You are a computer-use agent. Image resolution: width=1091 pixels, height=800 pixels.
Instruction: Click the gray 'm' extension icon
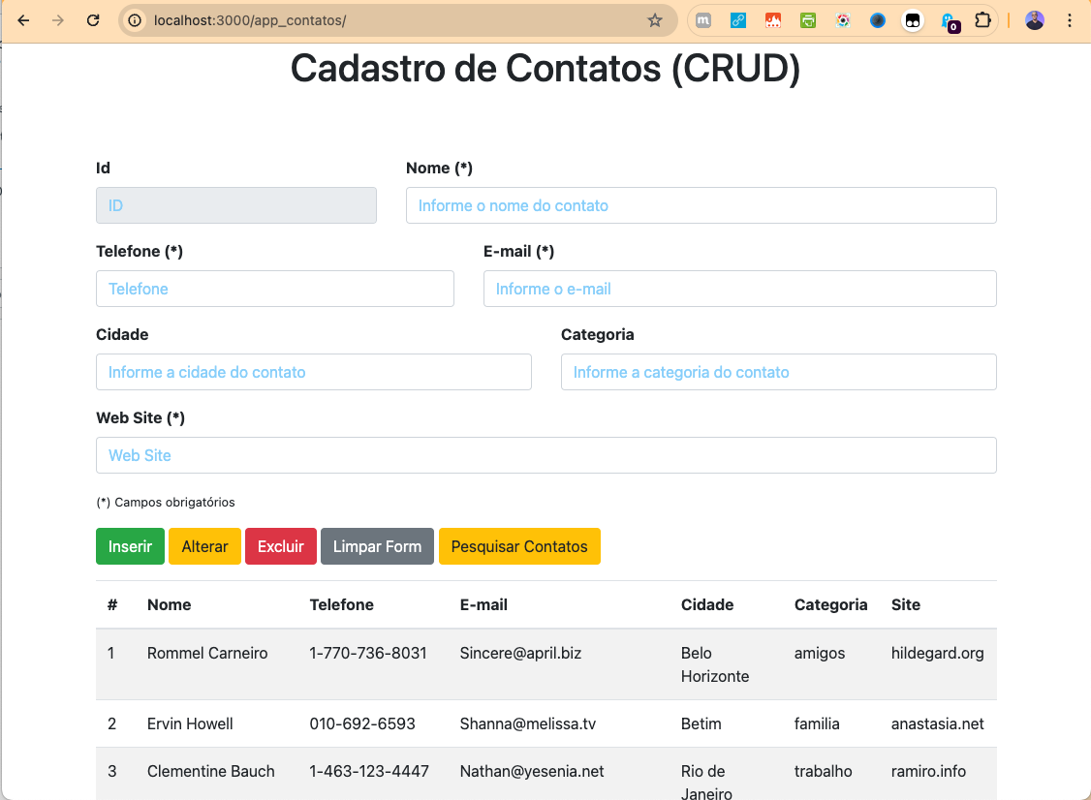tap(702, 19)
